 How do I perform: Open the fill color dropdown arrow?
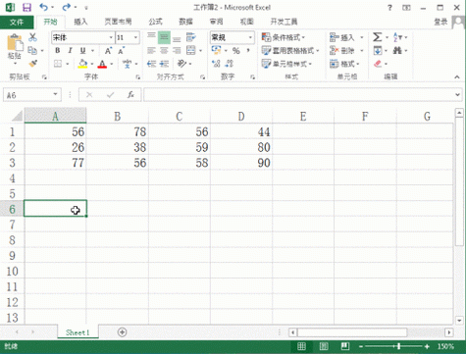point(92,64)
